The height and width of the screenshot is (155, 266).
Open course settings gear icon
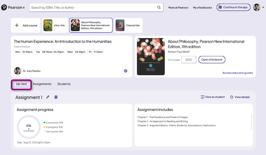pyautogui.click(x=125, y=71)
